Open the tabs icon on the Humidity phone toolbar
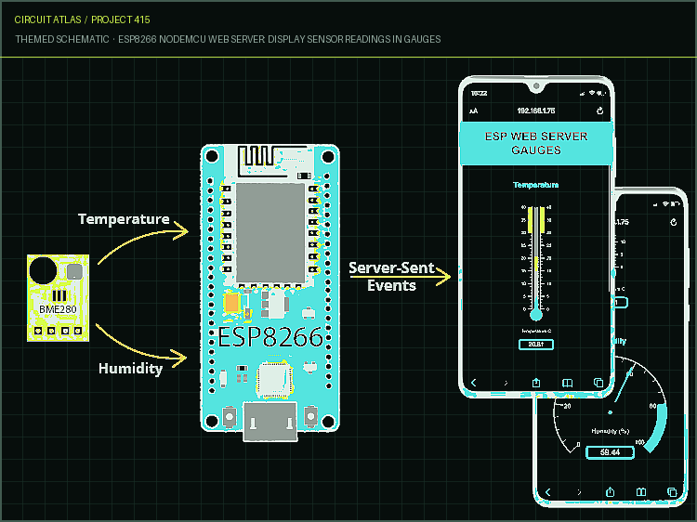Image resolution: width=697 pixels, height=522 pixels. point(672,491)
